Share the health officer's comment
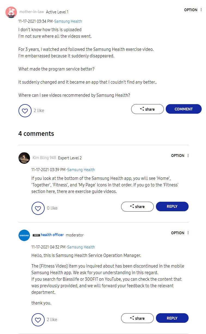The image size is (206, 334). (x=137, y=318)
